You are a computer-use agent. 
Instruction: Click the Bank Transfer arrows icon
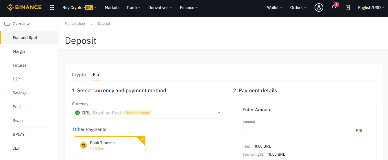click(84, 145)
